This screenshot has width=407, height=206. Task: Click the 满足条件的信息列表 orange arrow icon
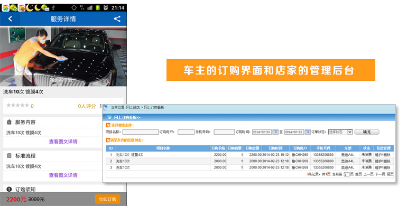click(x=108, y=140)
